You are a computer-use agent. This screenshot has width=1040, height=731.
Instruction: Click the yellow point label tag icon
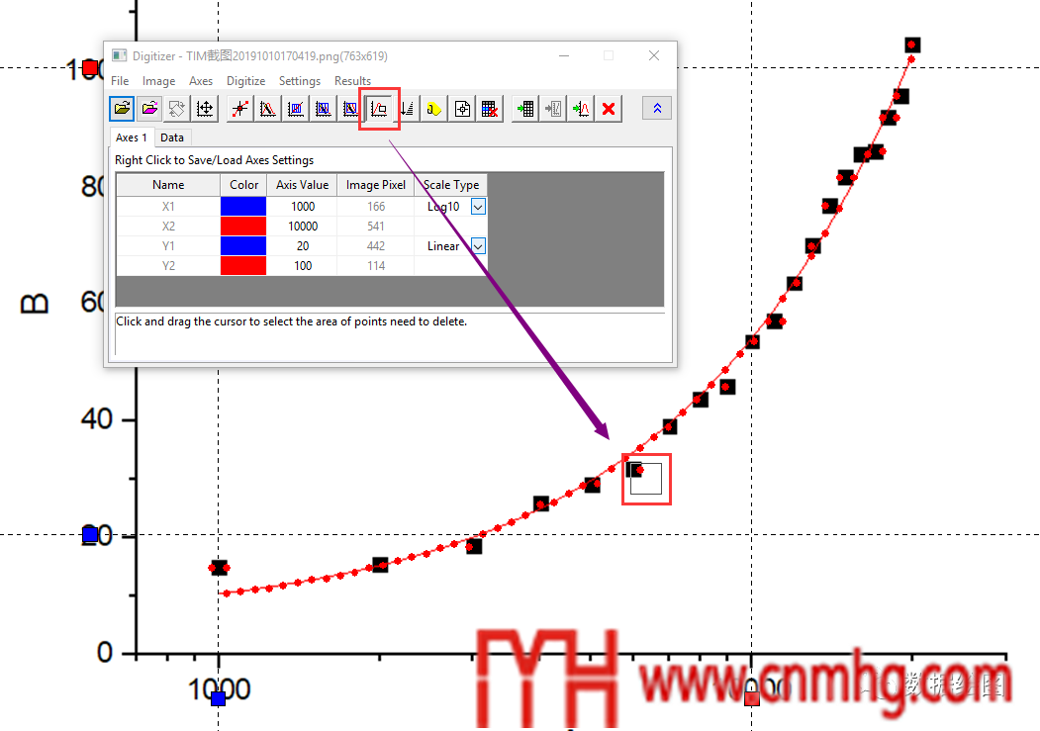433,109
